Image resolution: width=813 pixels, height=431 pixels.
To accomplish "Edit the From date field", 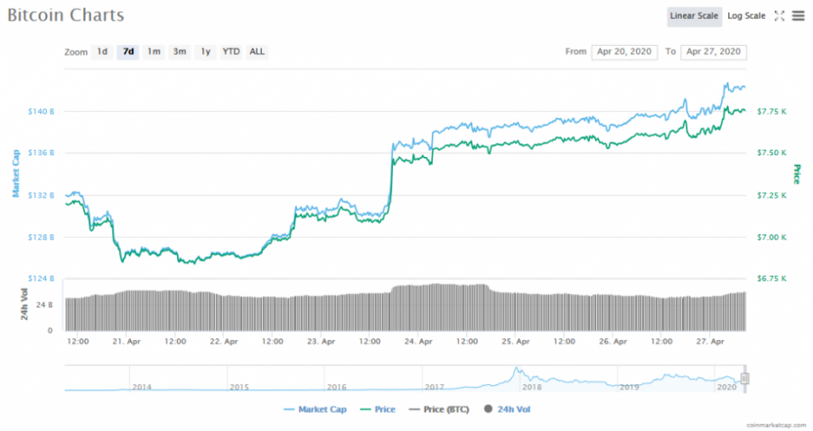I will click(x=624, y=51).
